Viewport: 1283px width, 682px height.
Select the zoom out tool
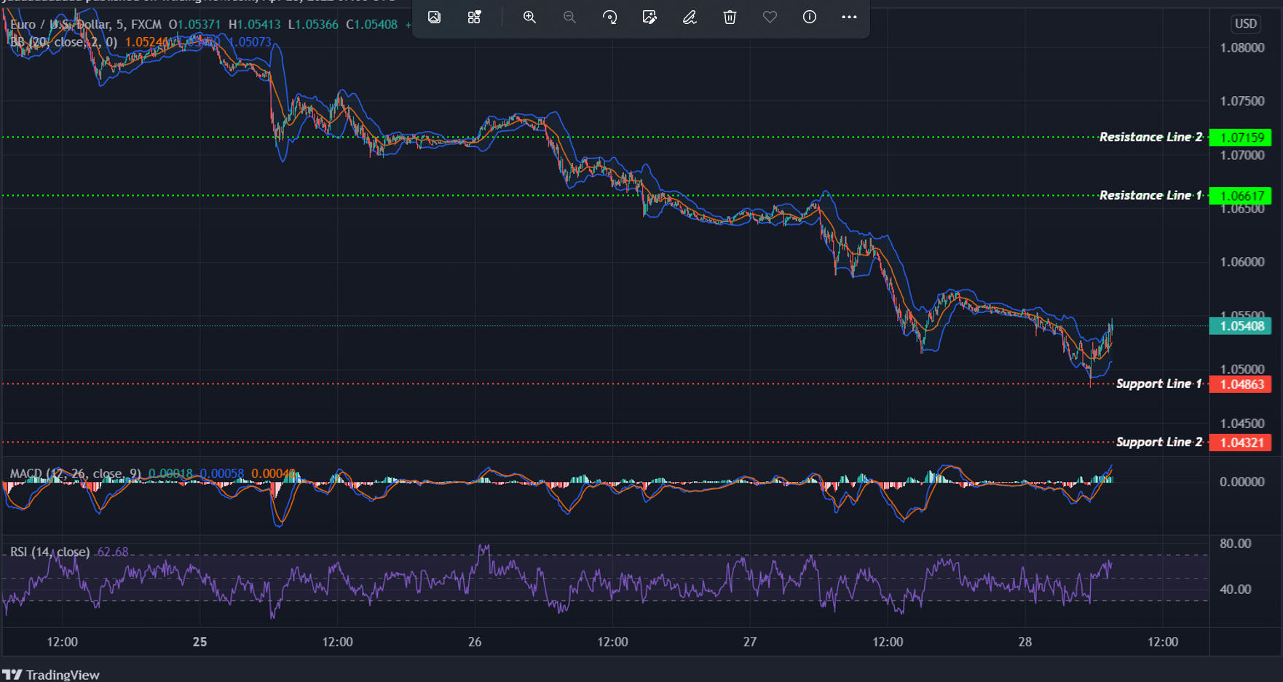569,17
